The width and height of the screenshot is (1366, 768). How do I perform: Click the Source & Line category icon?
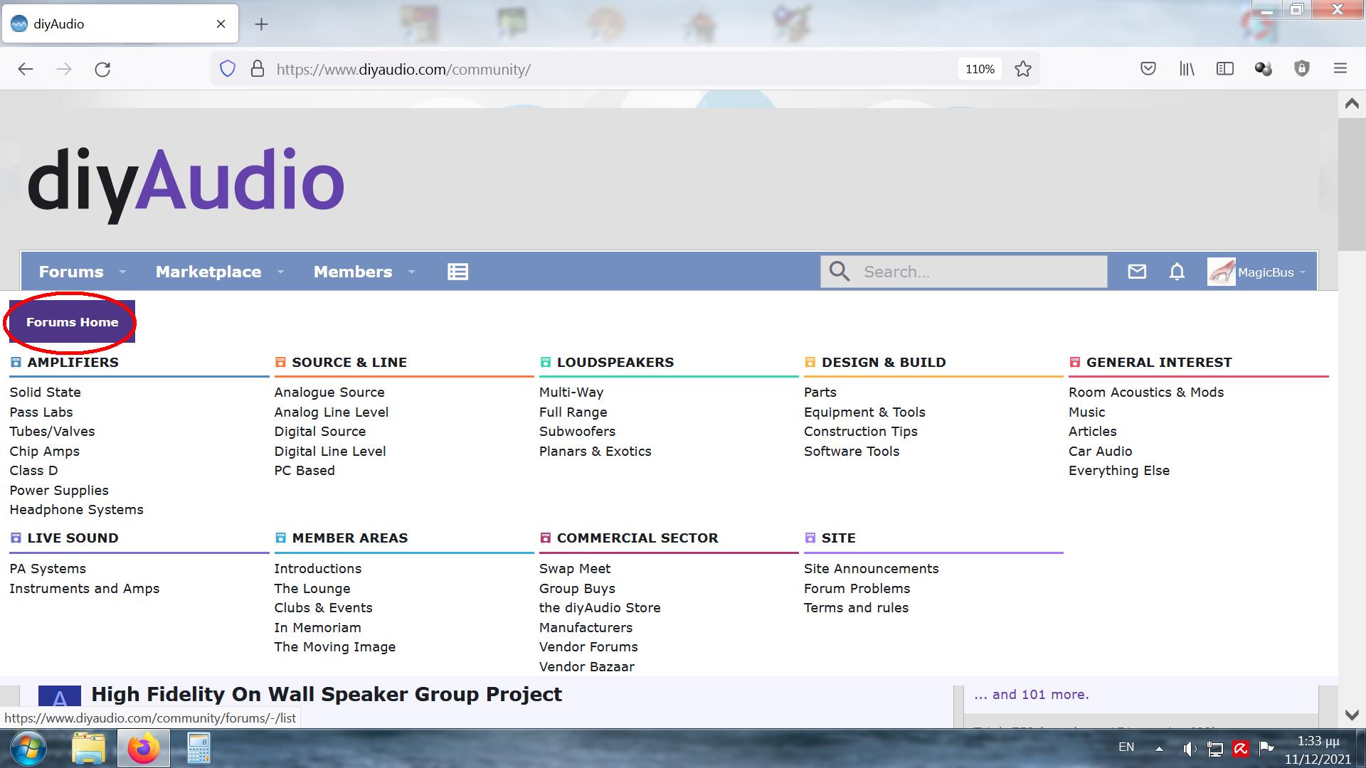[280, 363]
